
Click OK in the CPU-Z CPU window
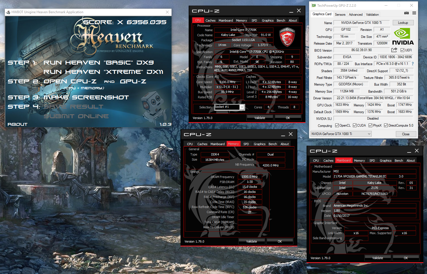point(288,118)
